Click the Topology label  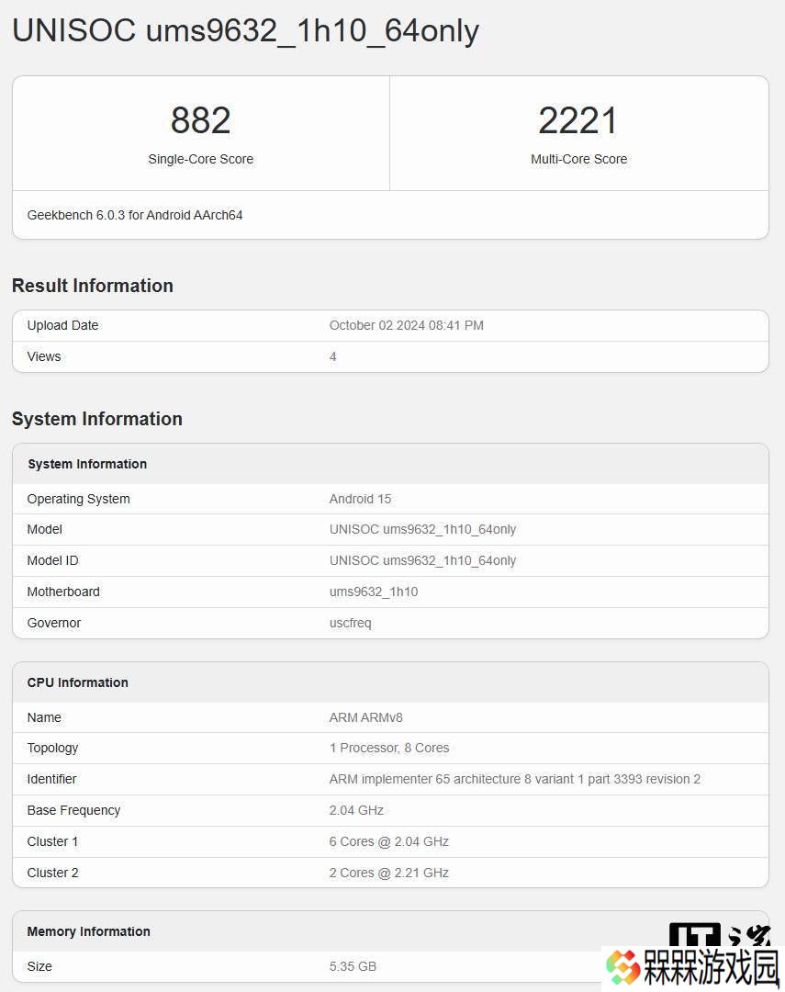[x=52, y=749]
